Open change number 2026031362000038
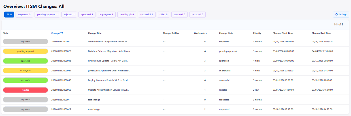Screen dimensions: 351x116 (x=61, y=61)
